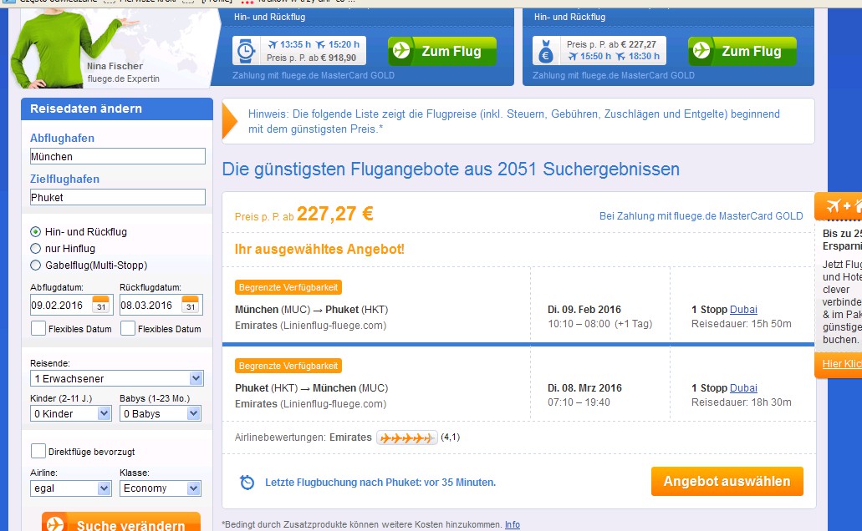Tick Flexibles Datum under Abflugdatum
Image resolution: width=862 pixels, height=531 pixels.
click(x=38, y=328)
